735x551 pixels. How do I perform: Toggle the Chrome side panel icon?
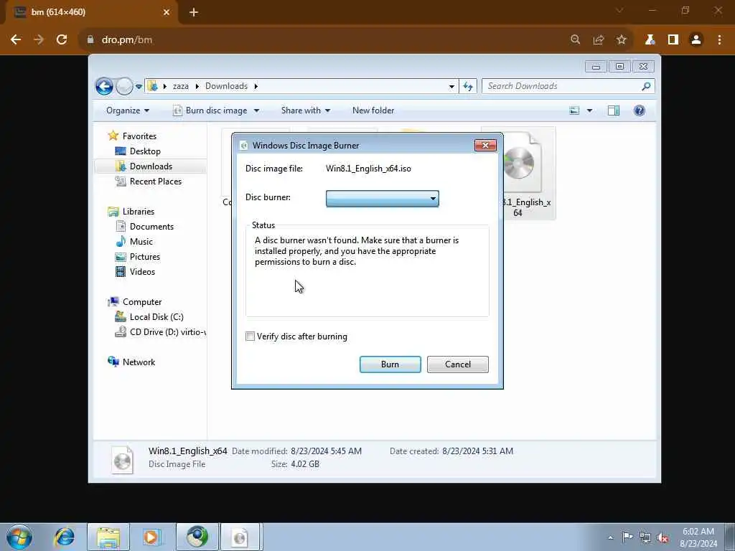(x=673, y=40)
